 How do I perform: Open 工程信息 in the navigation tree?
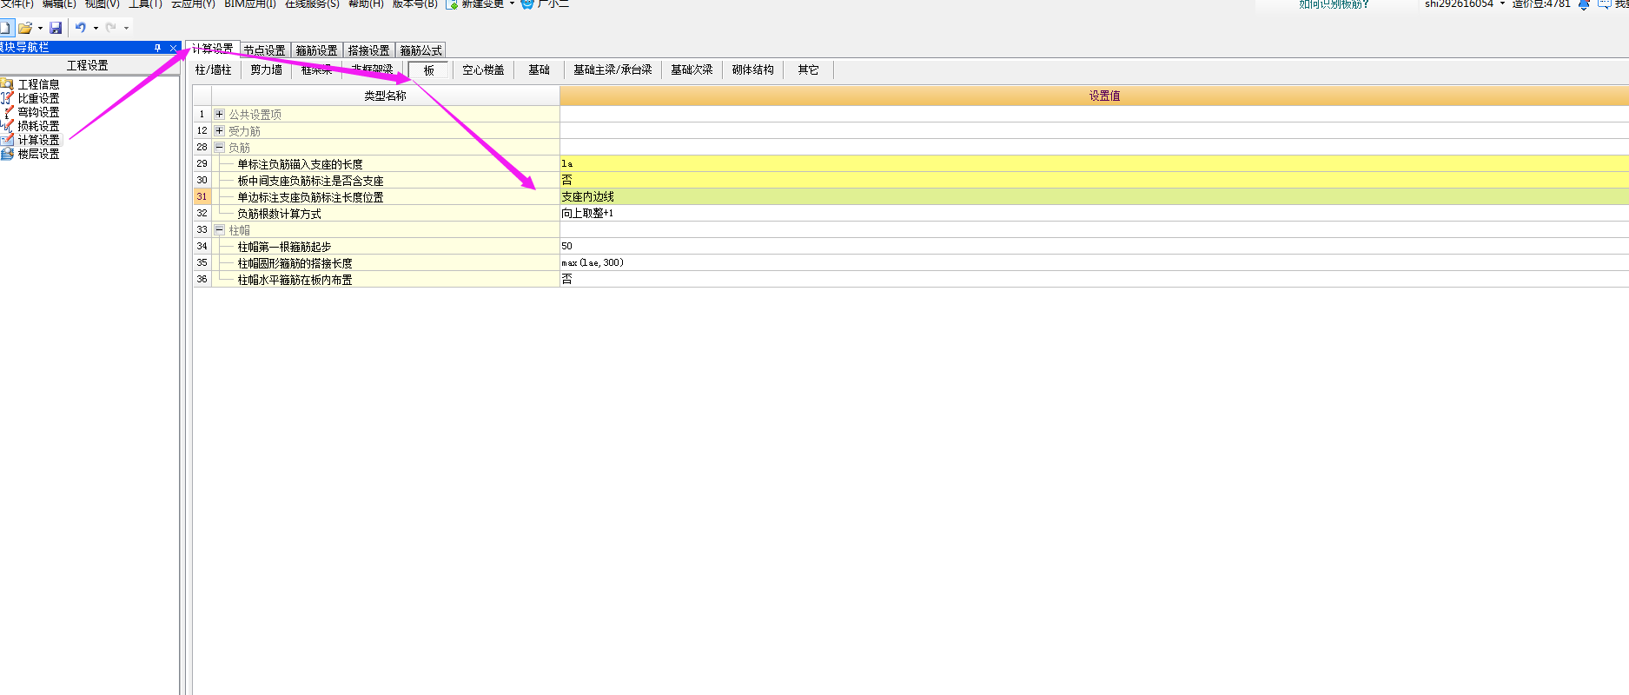click(x=38, y=84)
